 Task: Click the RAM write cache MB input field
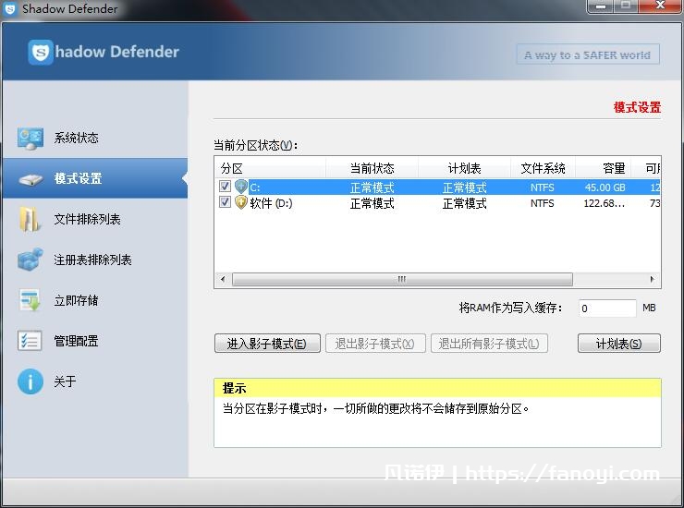(606, 308)
